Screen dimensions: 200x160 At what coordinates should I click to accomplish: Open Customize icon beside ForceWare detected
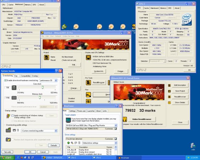(115, 139)
